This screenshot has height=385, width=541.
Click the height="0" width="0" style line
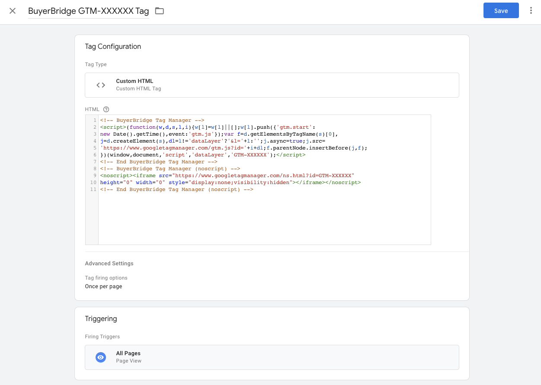point(230,182)
